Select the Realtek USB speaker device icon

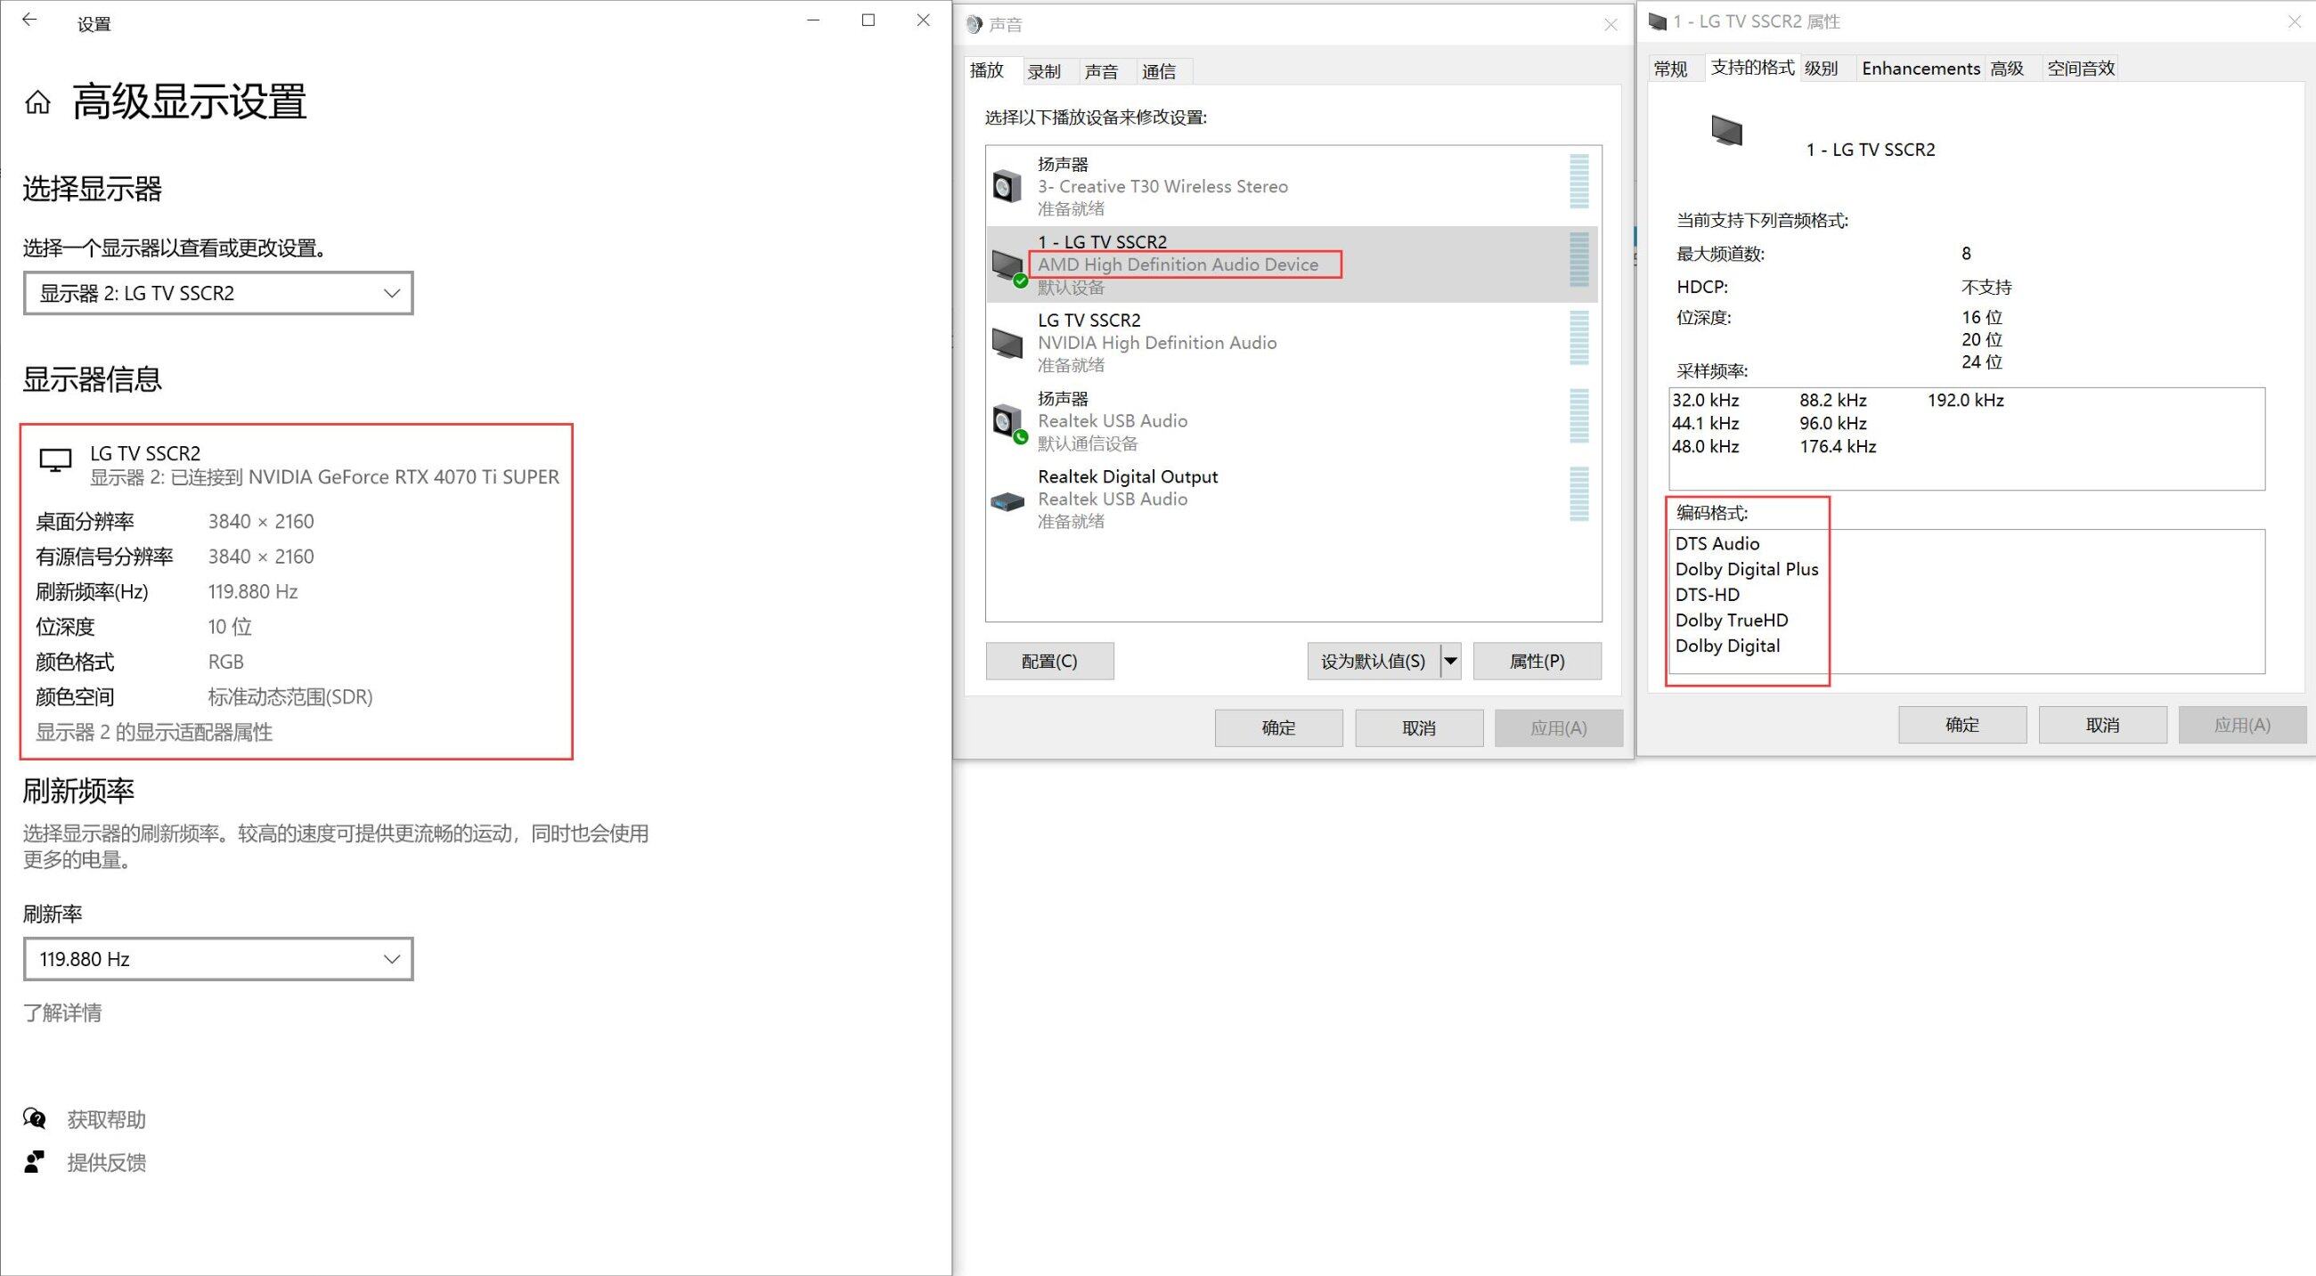tap(1007, 422)
